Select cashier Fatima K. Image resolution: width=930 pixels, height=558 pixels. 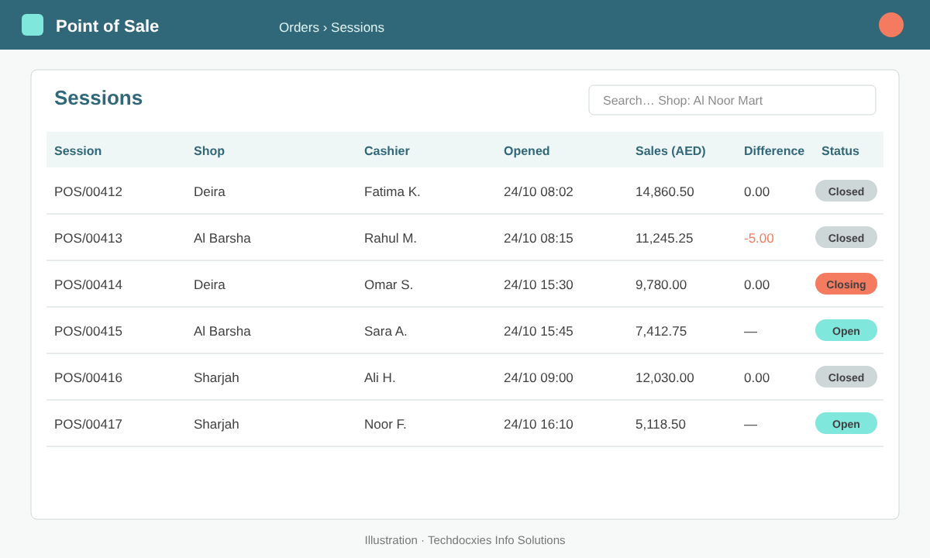click(x=392, y=191)
